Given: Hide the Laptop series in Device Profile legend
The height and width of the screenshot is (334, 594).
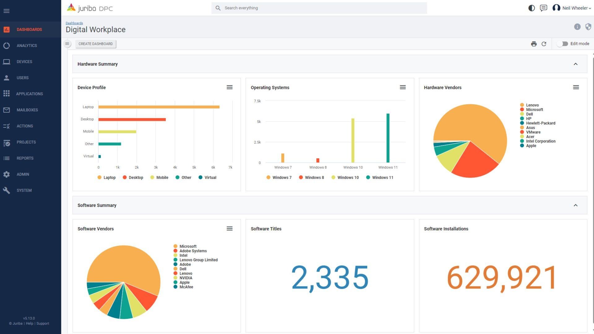Looking at the screenshot, I should click(x=106, y=177).
